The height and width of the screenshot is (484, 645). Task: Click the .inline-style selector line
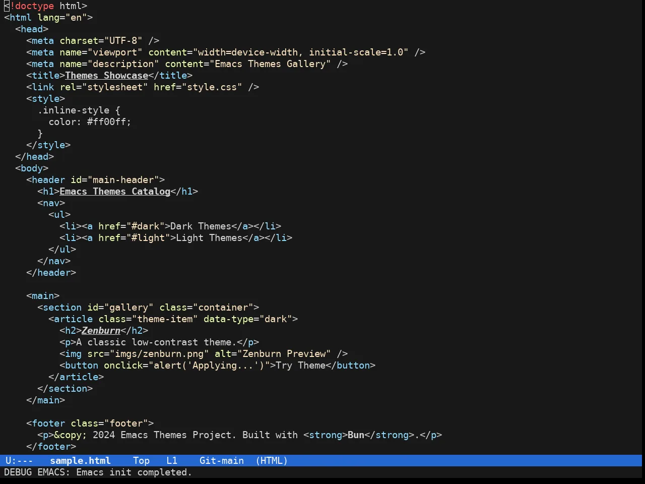pos(79,110)
